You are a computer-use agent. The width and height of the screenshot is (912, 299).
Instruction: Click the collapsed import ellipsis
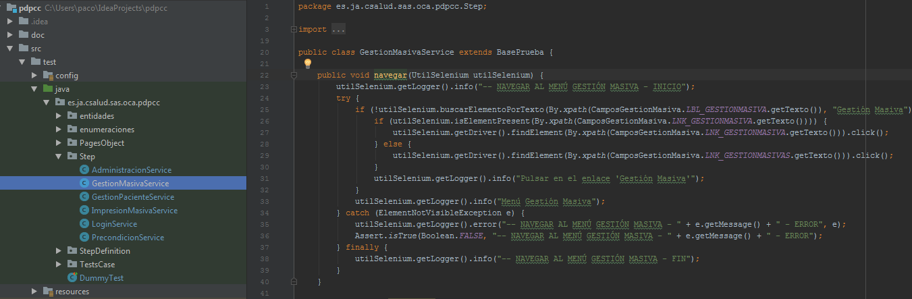[339, 30]
